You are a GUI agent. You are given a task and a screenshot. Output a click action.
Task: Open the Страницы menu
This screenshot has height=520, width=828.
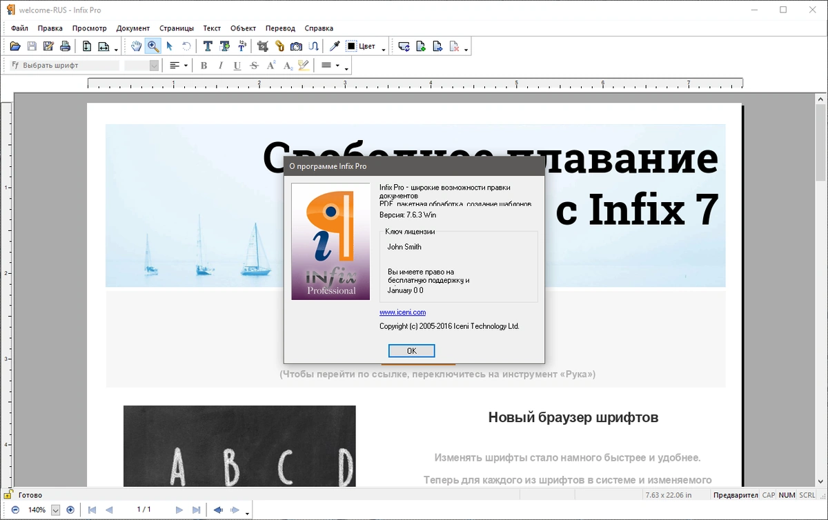pos(177,28)
